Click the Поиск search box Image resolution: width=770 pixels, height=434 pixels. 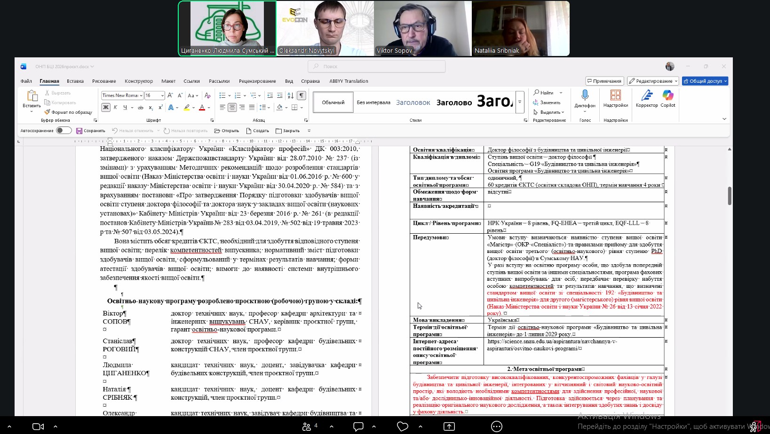click(377, 66)
